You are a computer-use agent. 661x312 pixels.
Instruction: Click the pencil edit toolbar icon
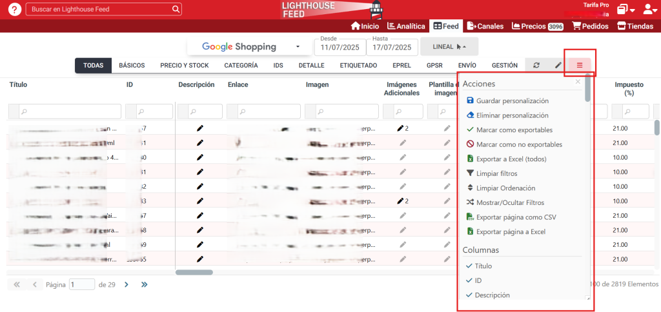(x=558, y=65)
